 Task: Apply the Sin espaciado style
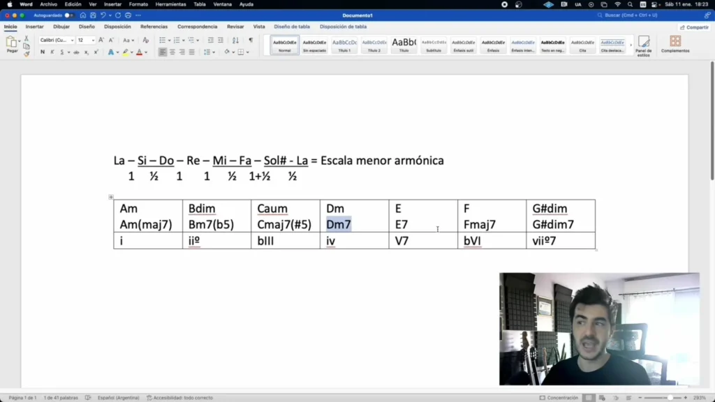point(315,45)
